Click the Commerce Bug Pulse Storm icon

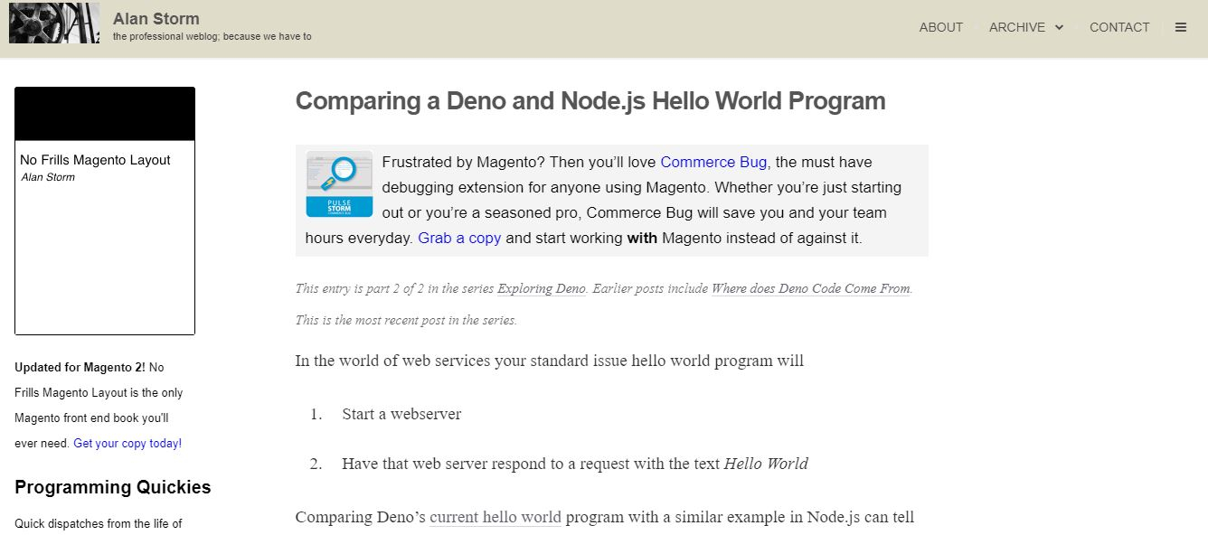point(339,184)
